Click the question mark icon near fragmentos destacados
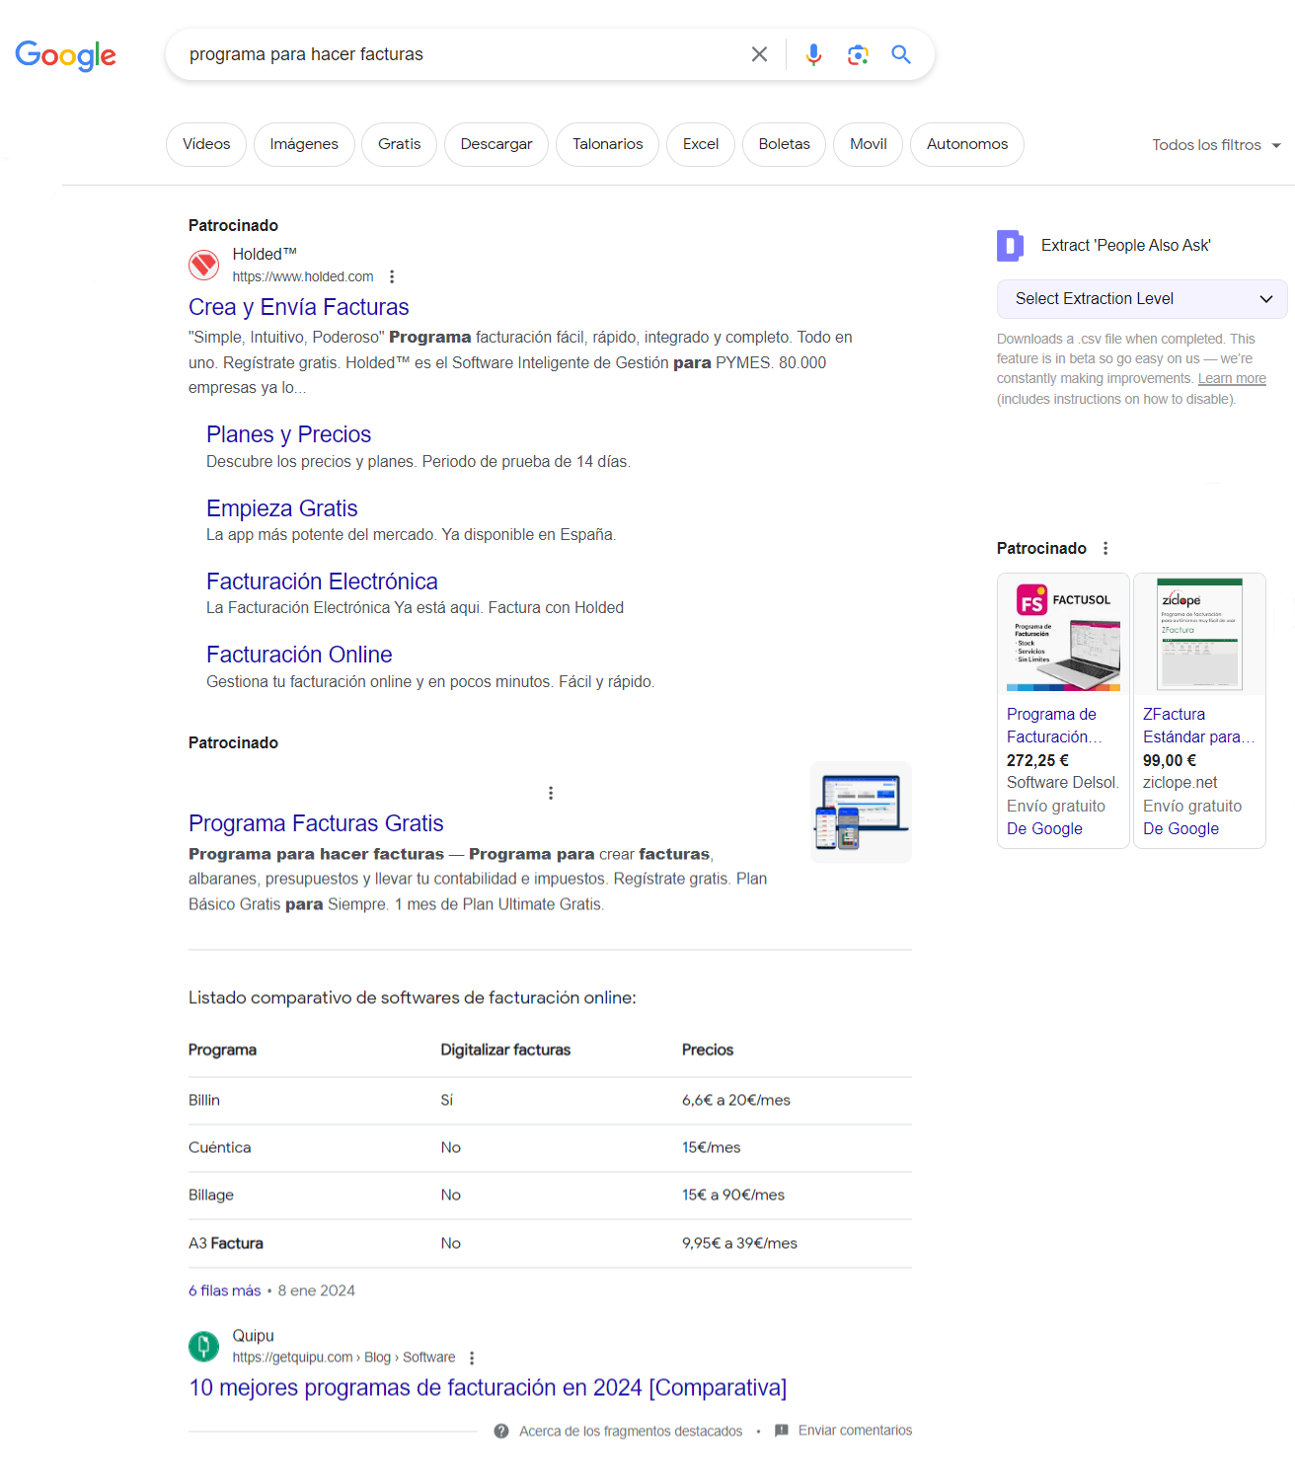The height and width of the screenshot is (1472, 1295). pyautogui.click(x=501, y=1431)
